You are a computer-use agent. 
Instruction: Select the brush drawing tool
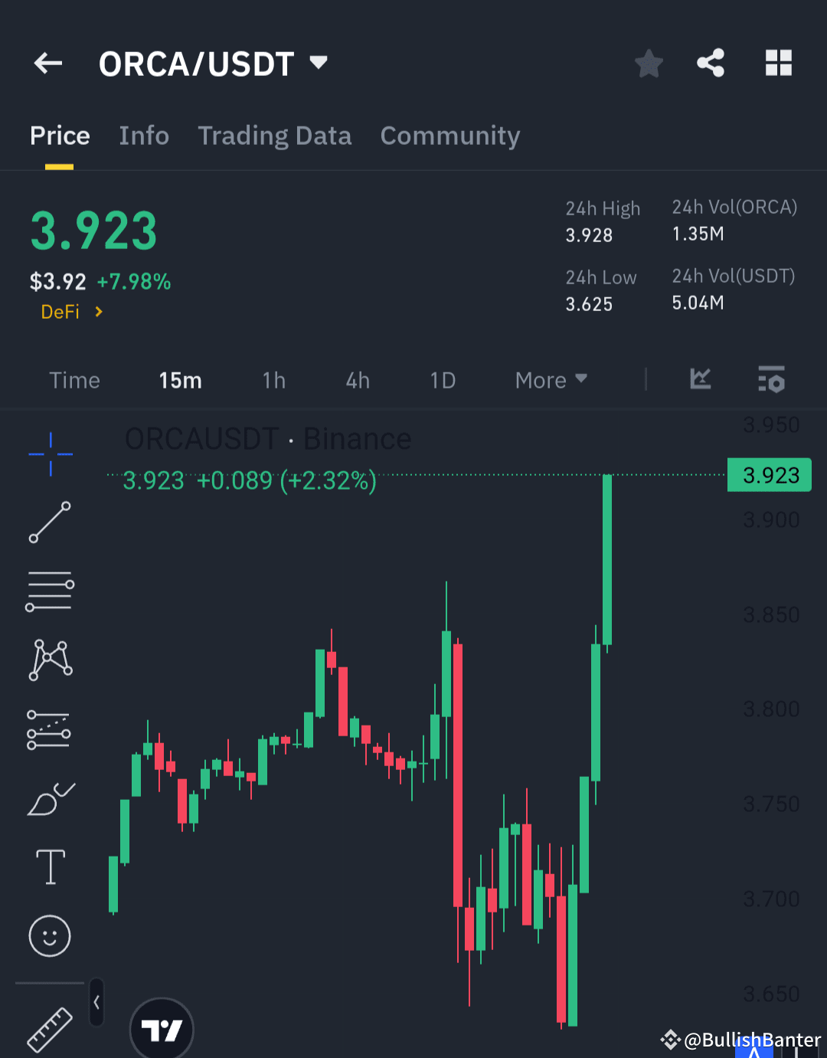click(51, 799)
